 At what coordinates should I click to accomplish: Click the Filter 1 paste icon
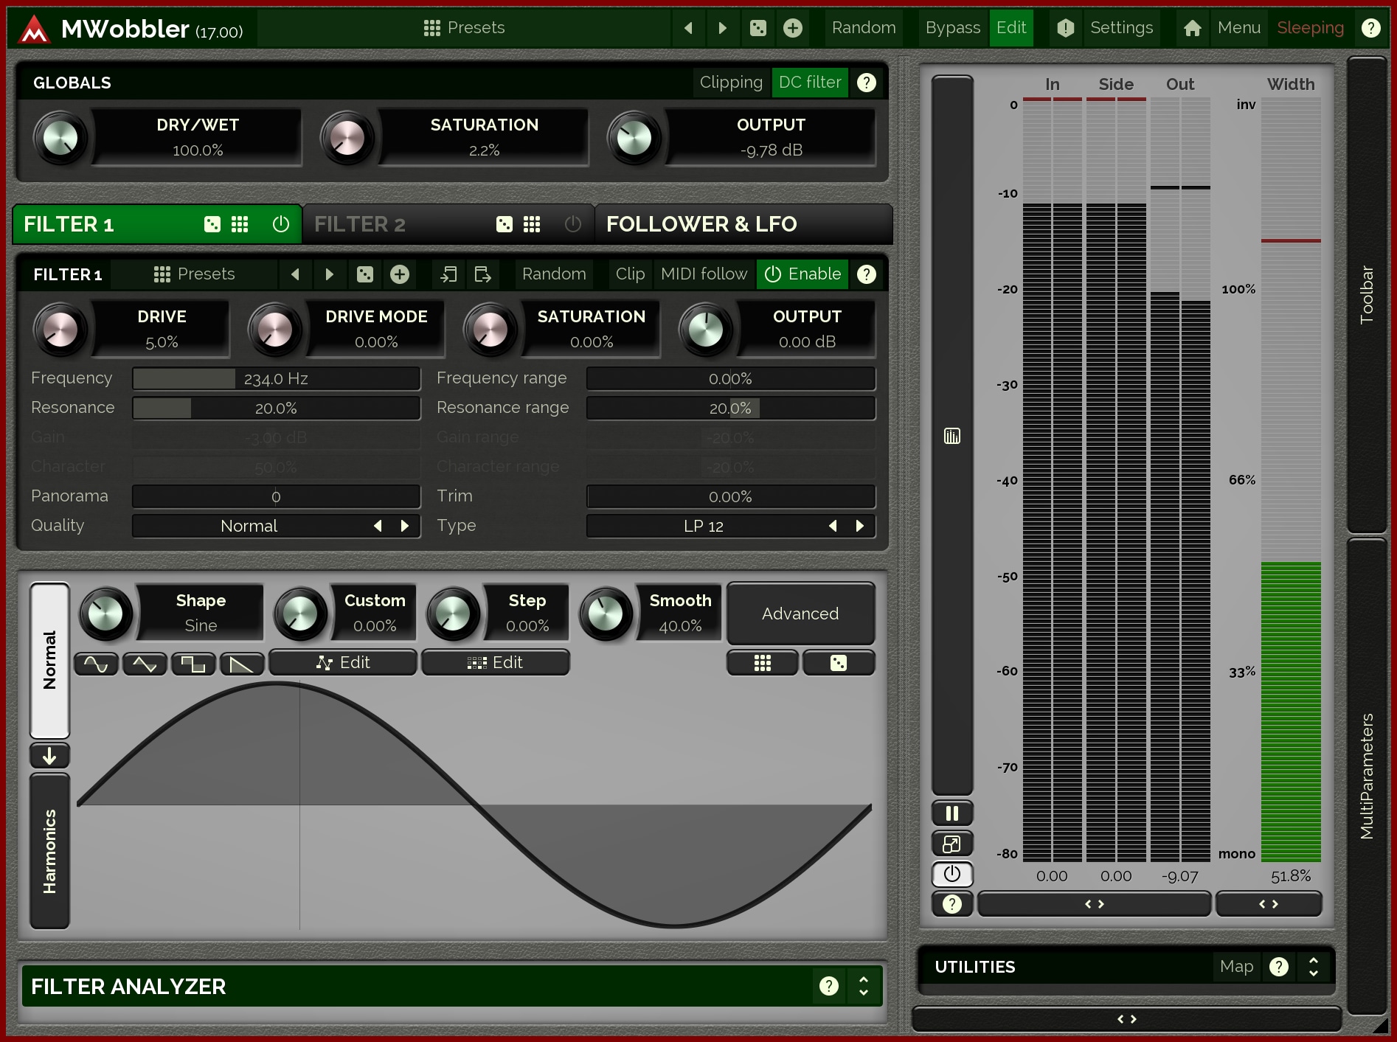click(x=482, y=274)
